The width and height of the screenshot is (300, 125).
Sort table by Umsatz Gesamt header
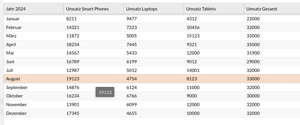[x=262, y=9]
